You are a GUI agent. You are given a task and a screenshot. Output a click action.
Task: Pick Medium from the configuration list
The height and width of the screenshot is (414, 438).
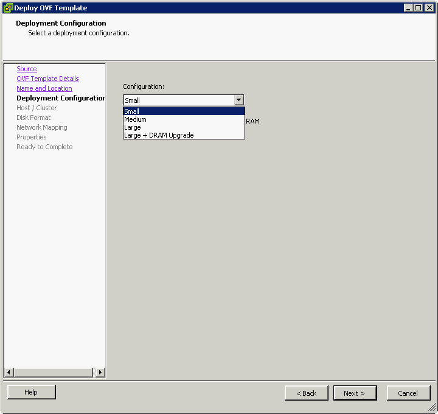[183, 119]
